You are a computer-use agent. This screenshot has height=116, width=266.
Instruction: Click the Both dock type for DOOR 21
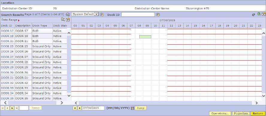coord(35,41)
